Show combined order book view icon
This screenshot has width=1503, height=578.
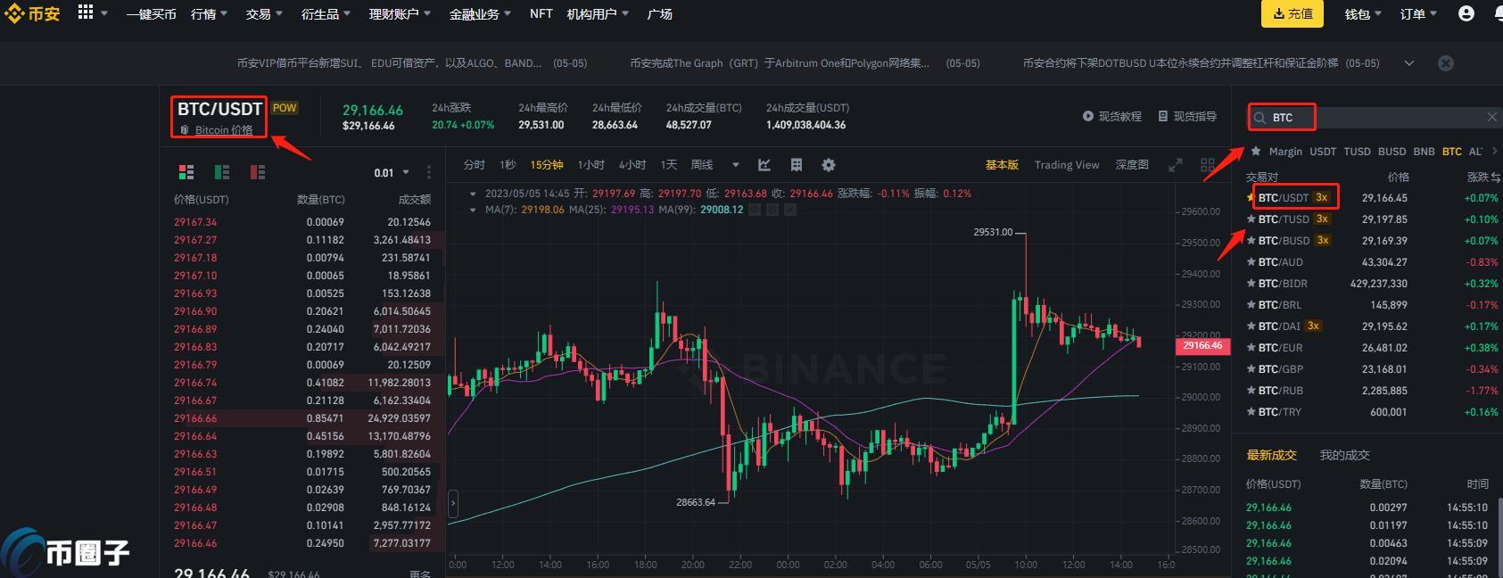(186, 172)
